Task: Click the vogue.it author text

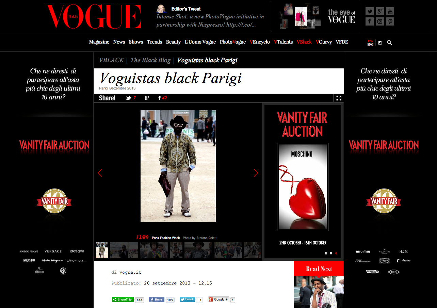Action: (130, 272)
